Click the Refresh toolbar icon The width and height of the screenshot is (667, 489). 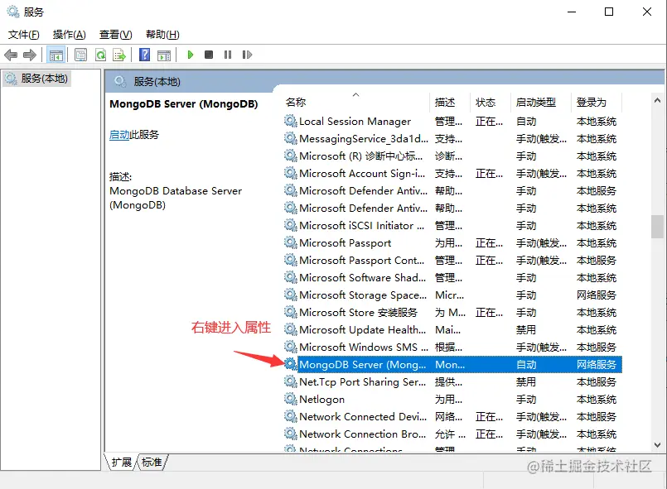point(101,55)
